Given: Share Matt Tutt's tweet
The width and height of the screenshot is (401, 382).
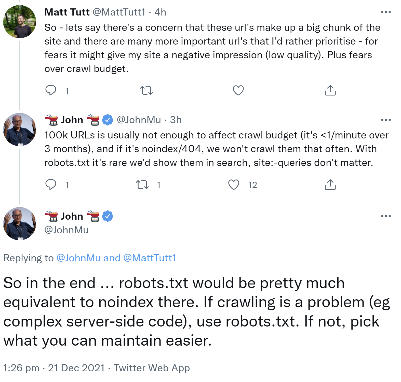Looking at the screenshot, I should [x=330, y=90].
